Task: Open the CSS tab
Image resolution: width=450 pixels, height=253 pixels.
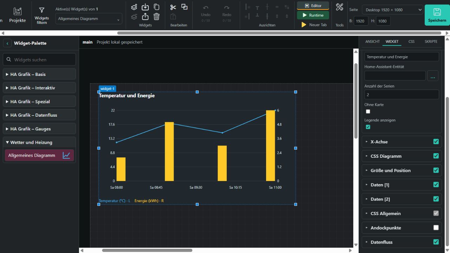Action: (x=411, y=41)
